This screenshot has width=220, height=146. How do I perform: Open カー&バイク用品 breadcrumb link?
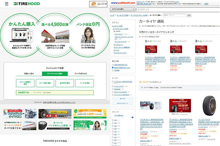122,15
